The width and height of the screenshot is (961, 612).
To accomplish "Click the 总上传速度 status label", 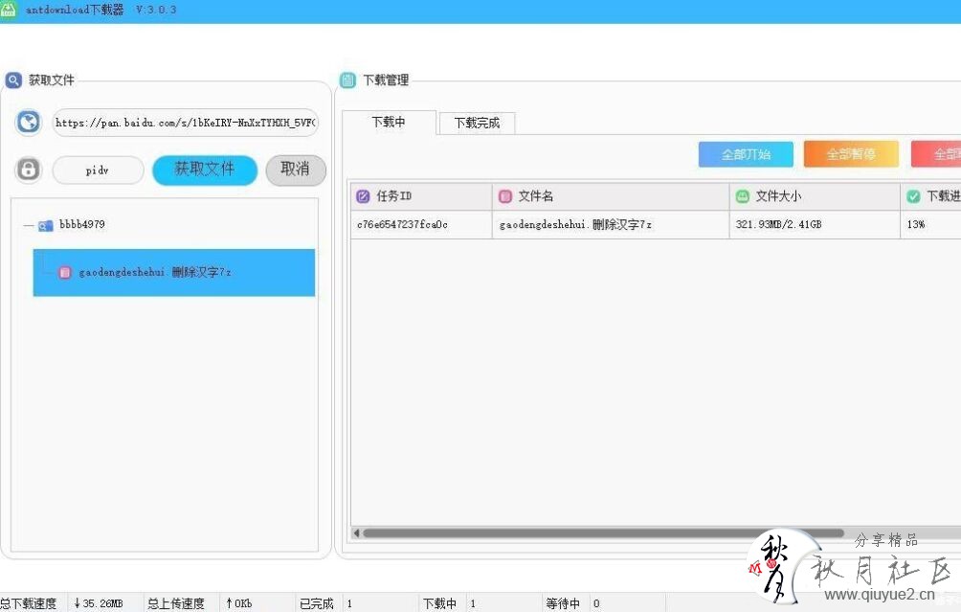I will point(176,603).
